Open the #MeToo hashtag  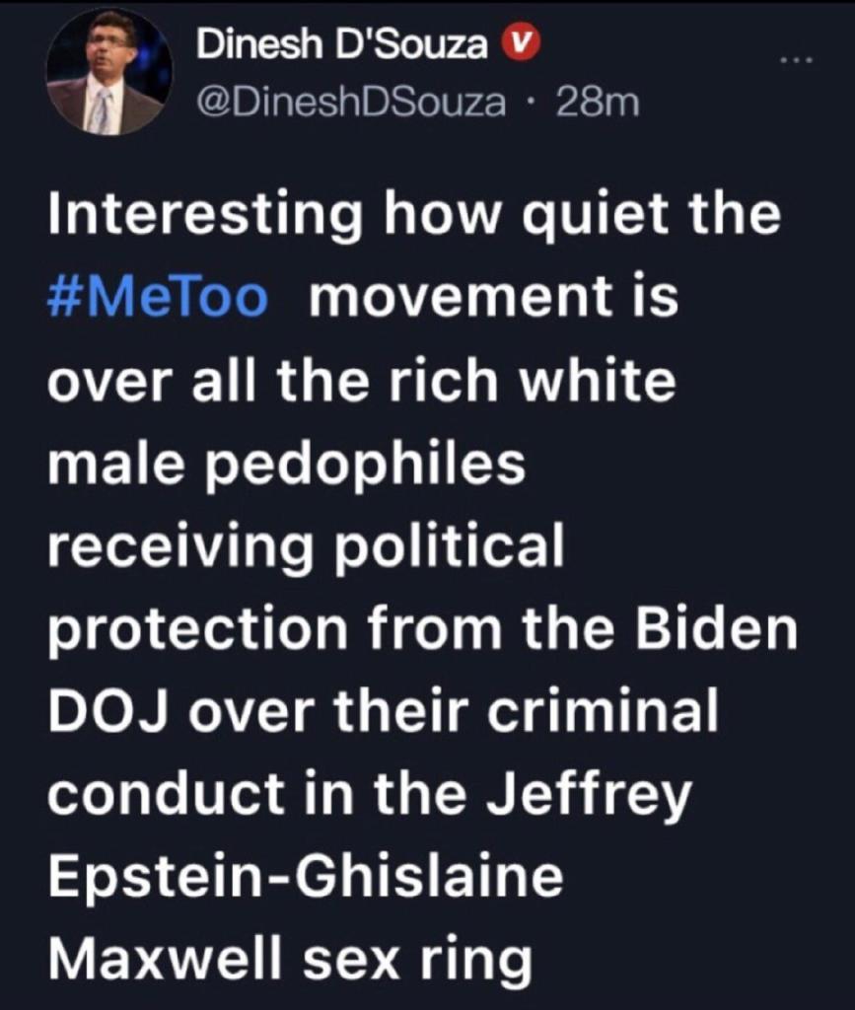[158, 300]
